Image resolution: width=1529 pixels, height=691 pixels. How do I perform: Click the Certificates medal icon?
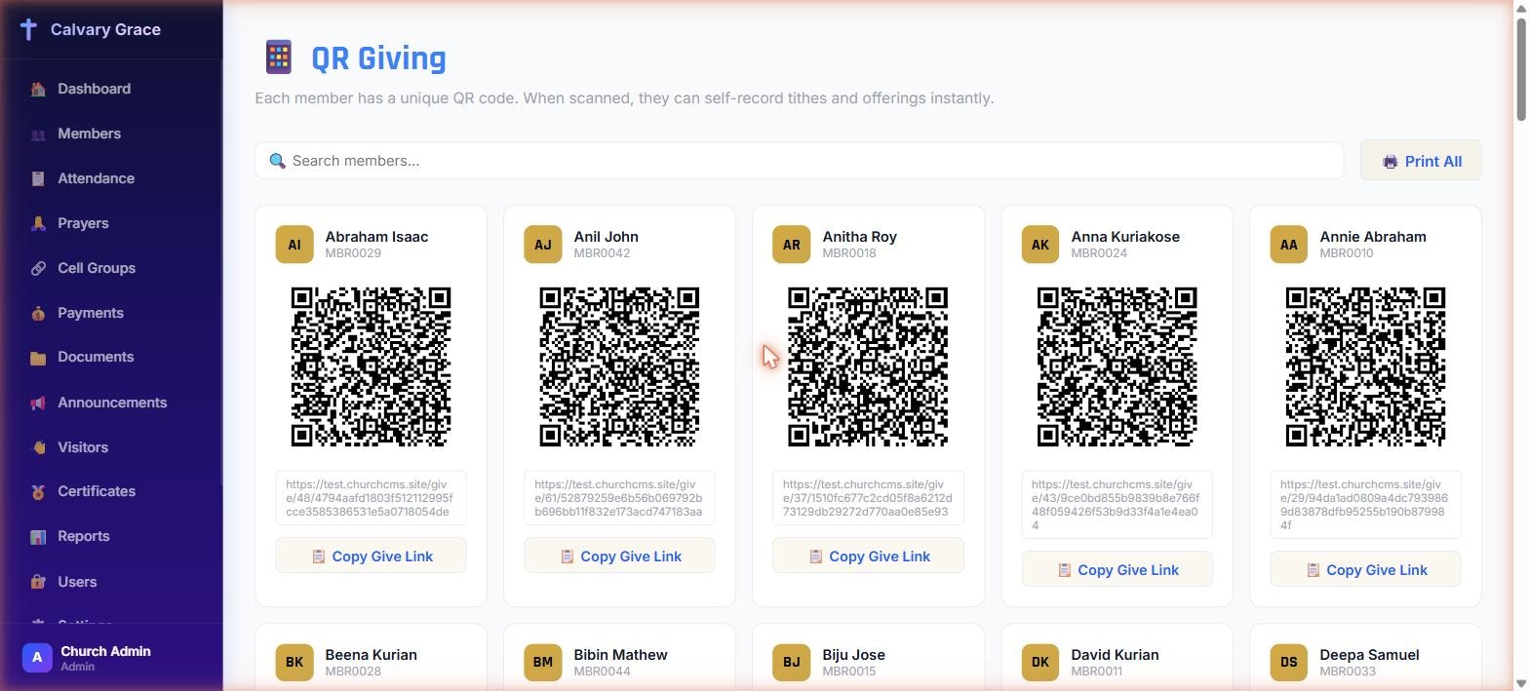click(x=38, y=492)
